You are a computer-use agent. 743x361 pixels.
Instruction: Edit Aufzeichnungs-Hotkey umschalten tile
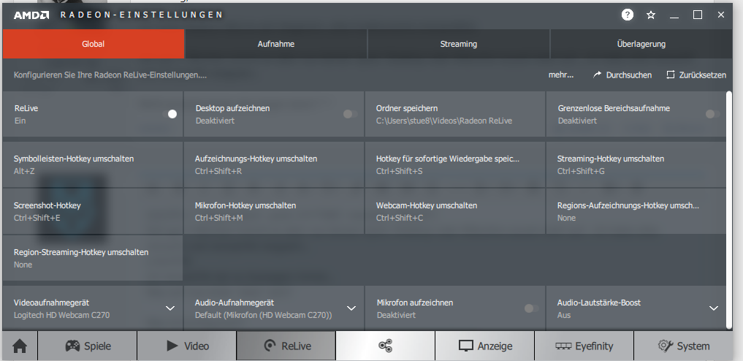tap(274, 164)
